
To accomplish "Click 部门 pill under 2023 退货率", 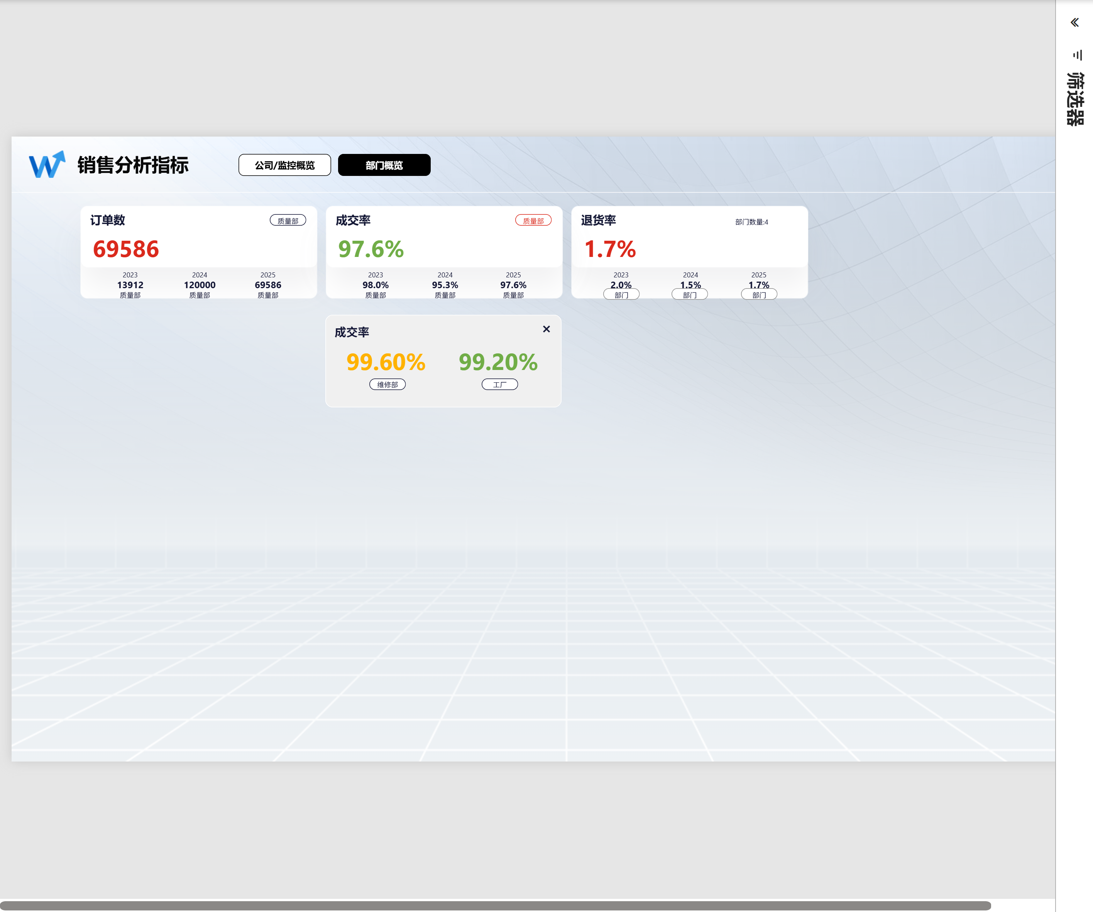I will (621, 295).
